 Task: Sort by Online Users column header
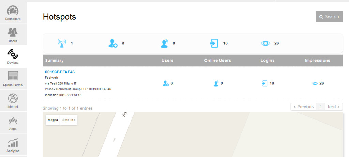tap(217, 61)
